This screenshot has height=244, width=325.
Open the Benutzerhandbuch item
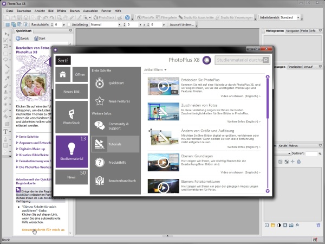pos(115,181)
